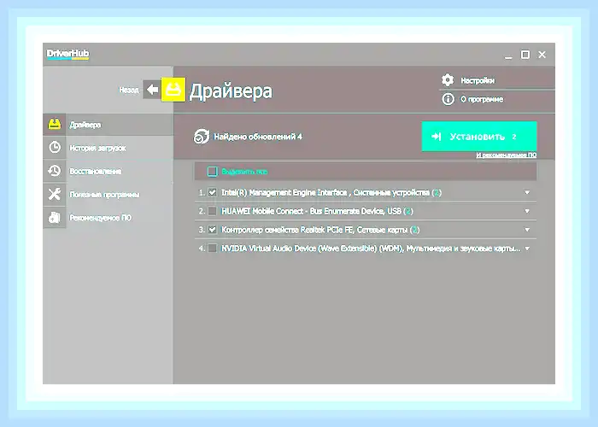The image size is (598, 427).
Task: Click the DriverHub logo
Action: point(67,54)
